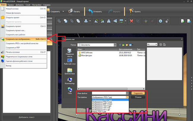193x121 pixels.
Task: Click go back globe icon in dialog
Action: tap(120, 45)
